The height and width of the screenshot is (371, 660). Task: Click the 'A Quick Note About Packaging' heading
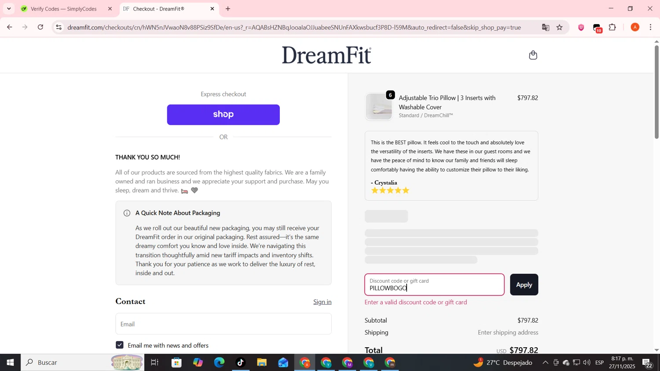[178, 213]
